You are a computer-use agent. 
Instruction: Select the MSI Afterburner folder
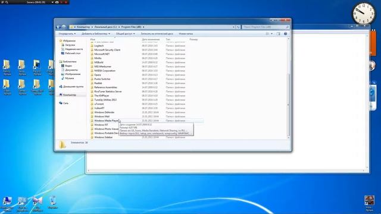tap(102, 67)
